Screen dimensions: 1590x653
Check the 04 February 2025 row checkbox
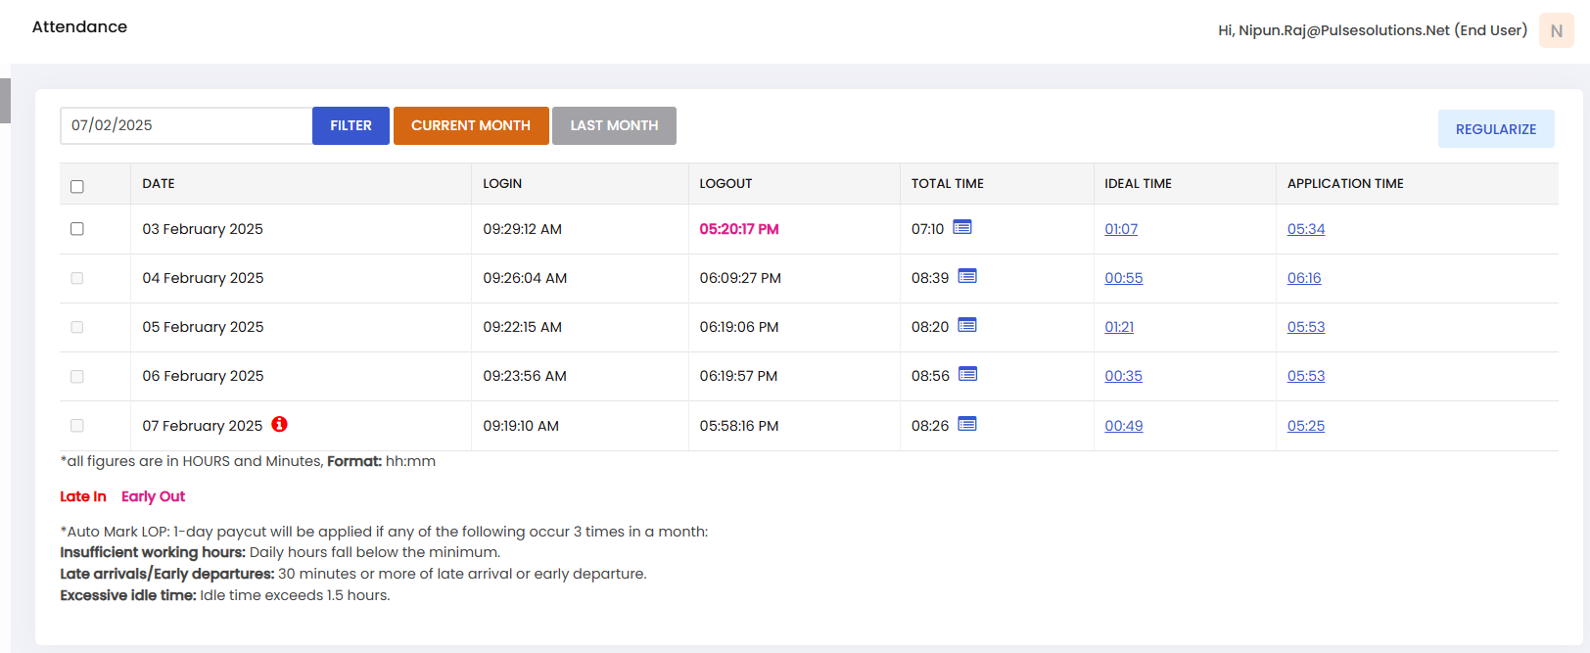77,278
